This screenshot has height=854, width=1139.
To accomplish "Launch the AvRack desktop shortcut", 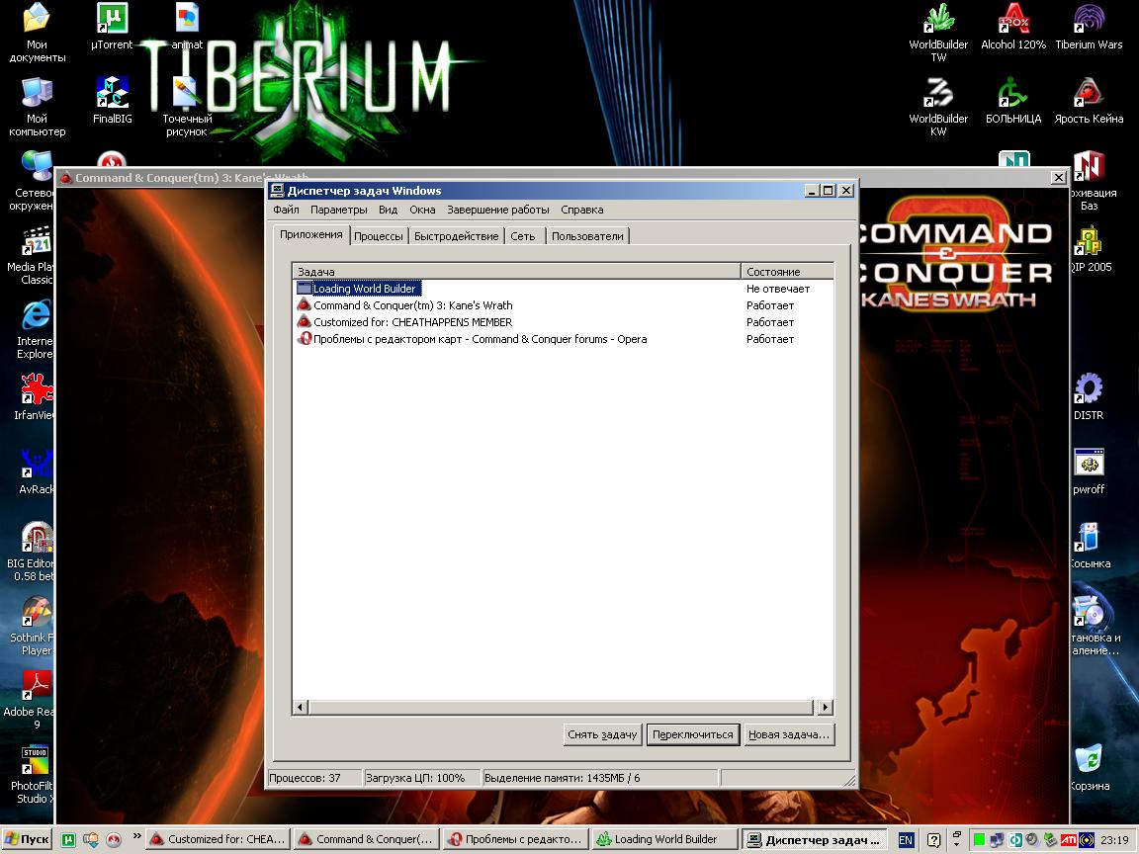I will coord(37,471).
